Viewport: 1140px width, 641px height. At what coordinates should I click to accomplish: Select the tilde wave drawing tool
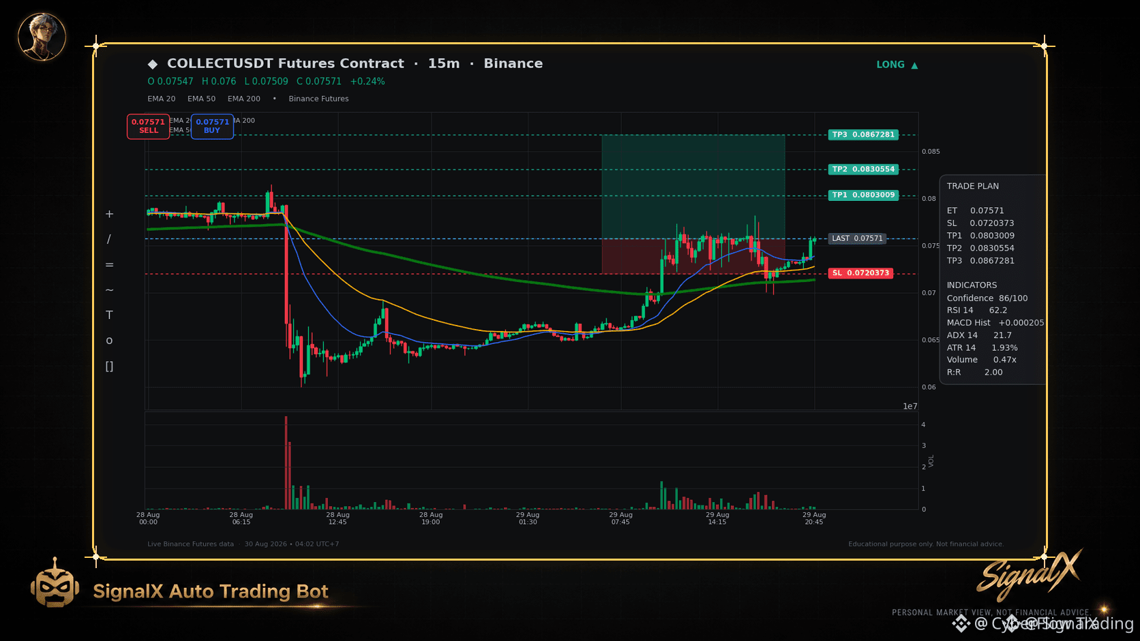click(109, 290)
